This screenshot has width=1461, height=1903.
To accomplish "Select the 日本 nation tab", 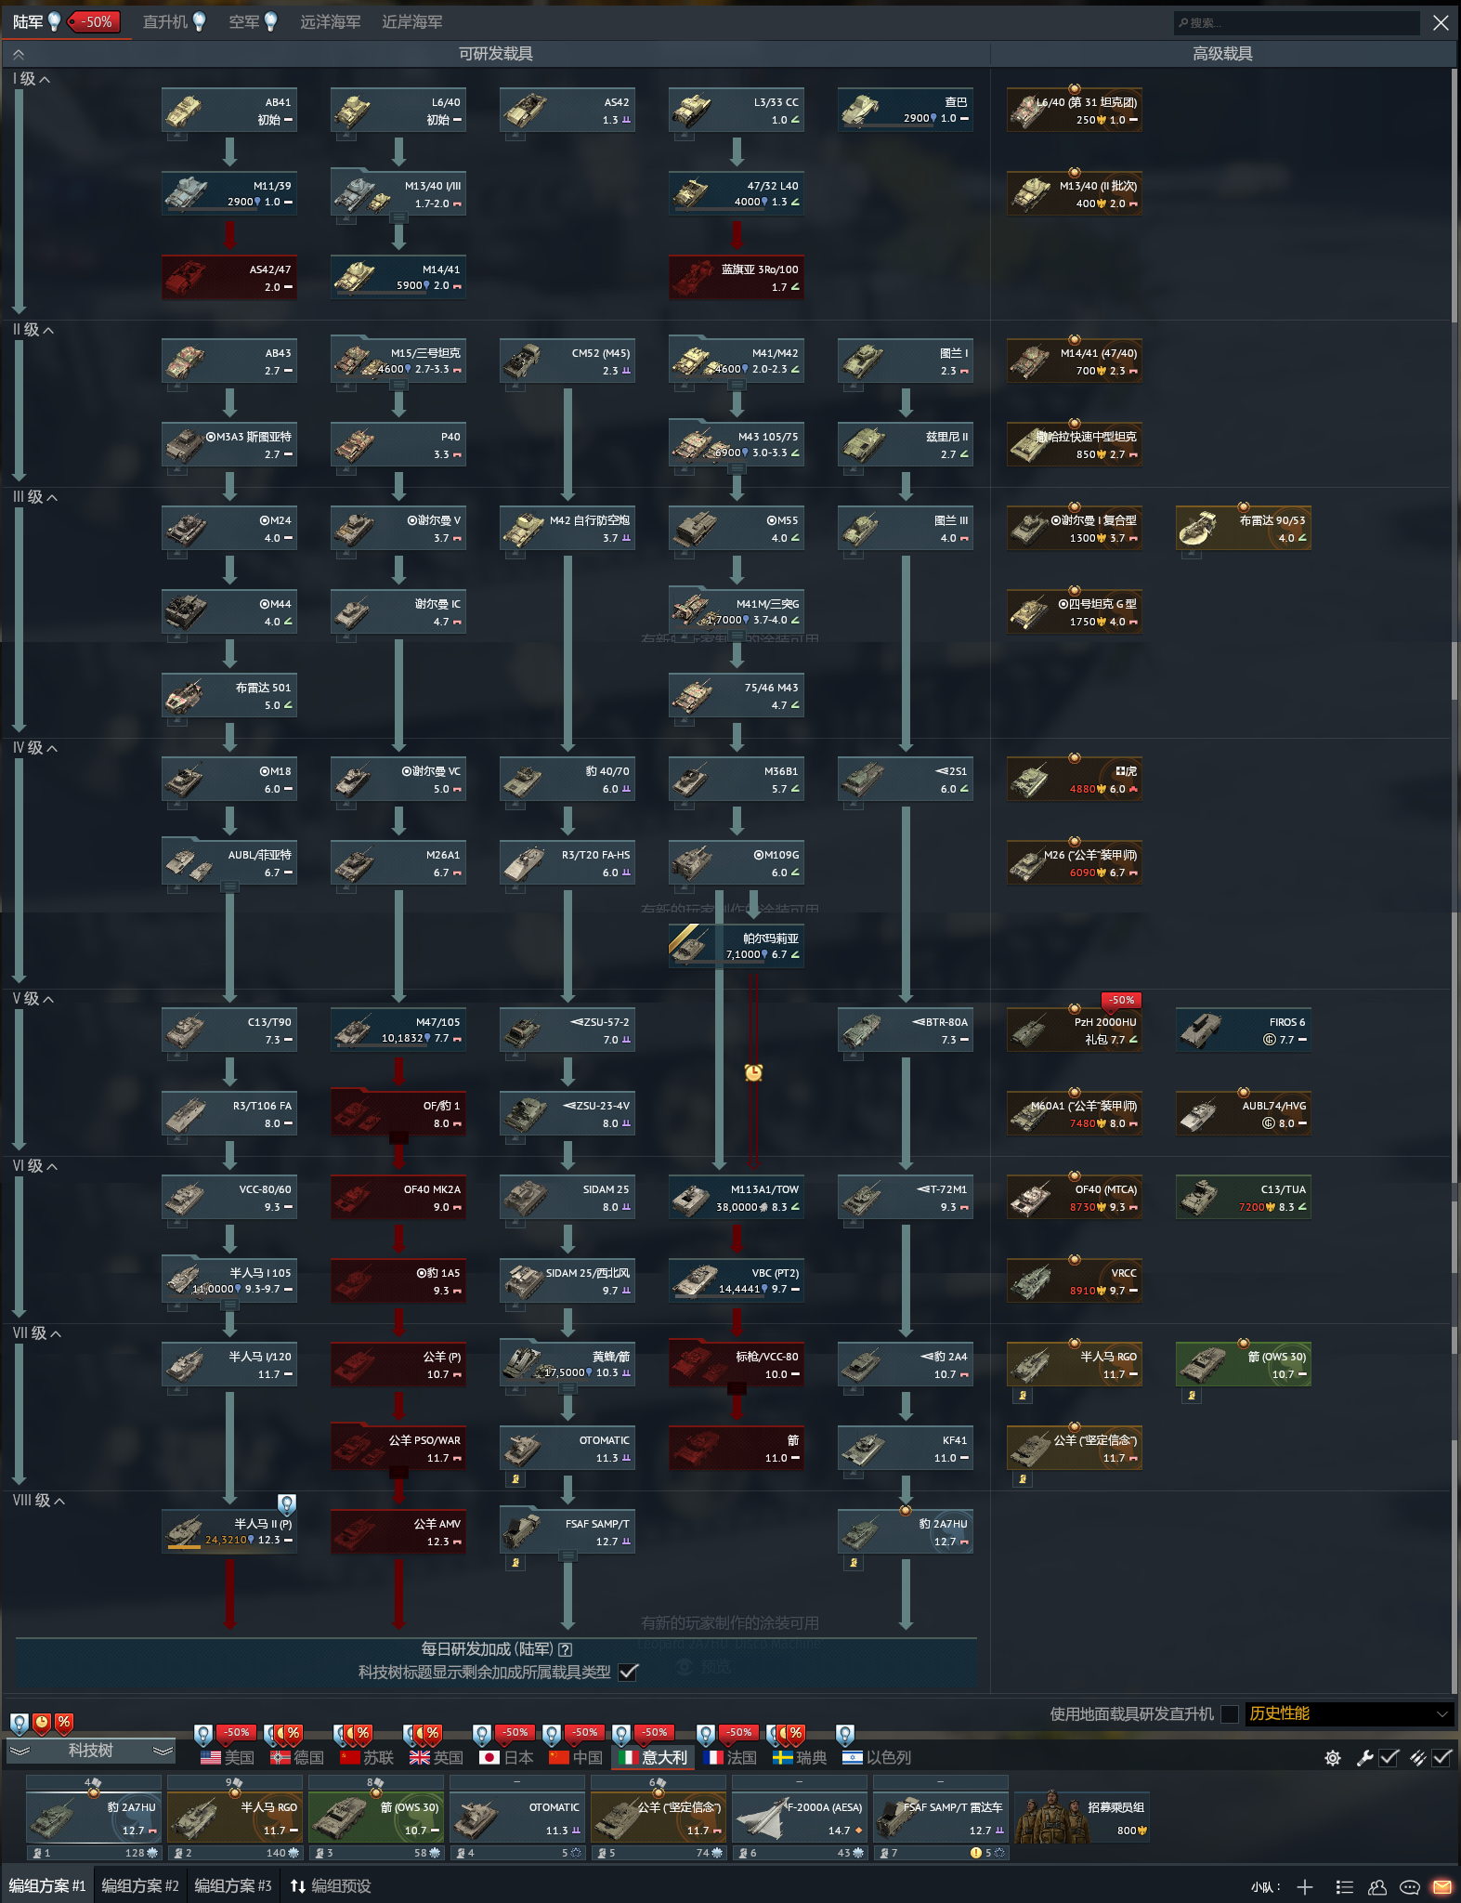I will click(506, 1758).
